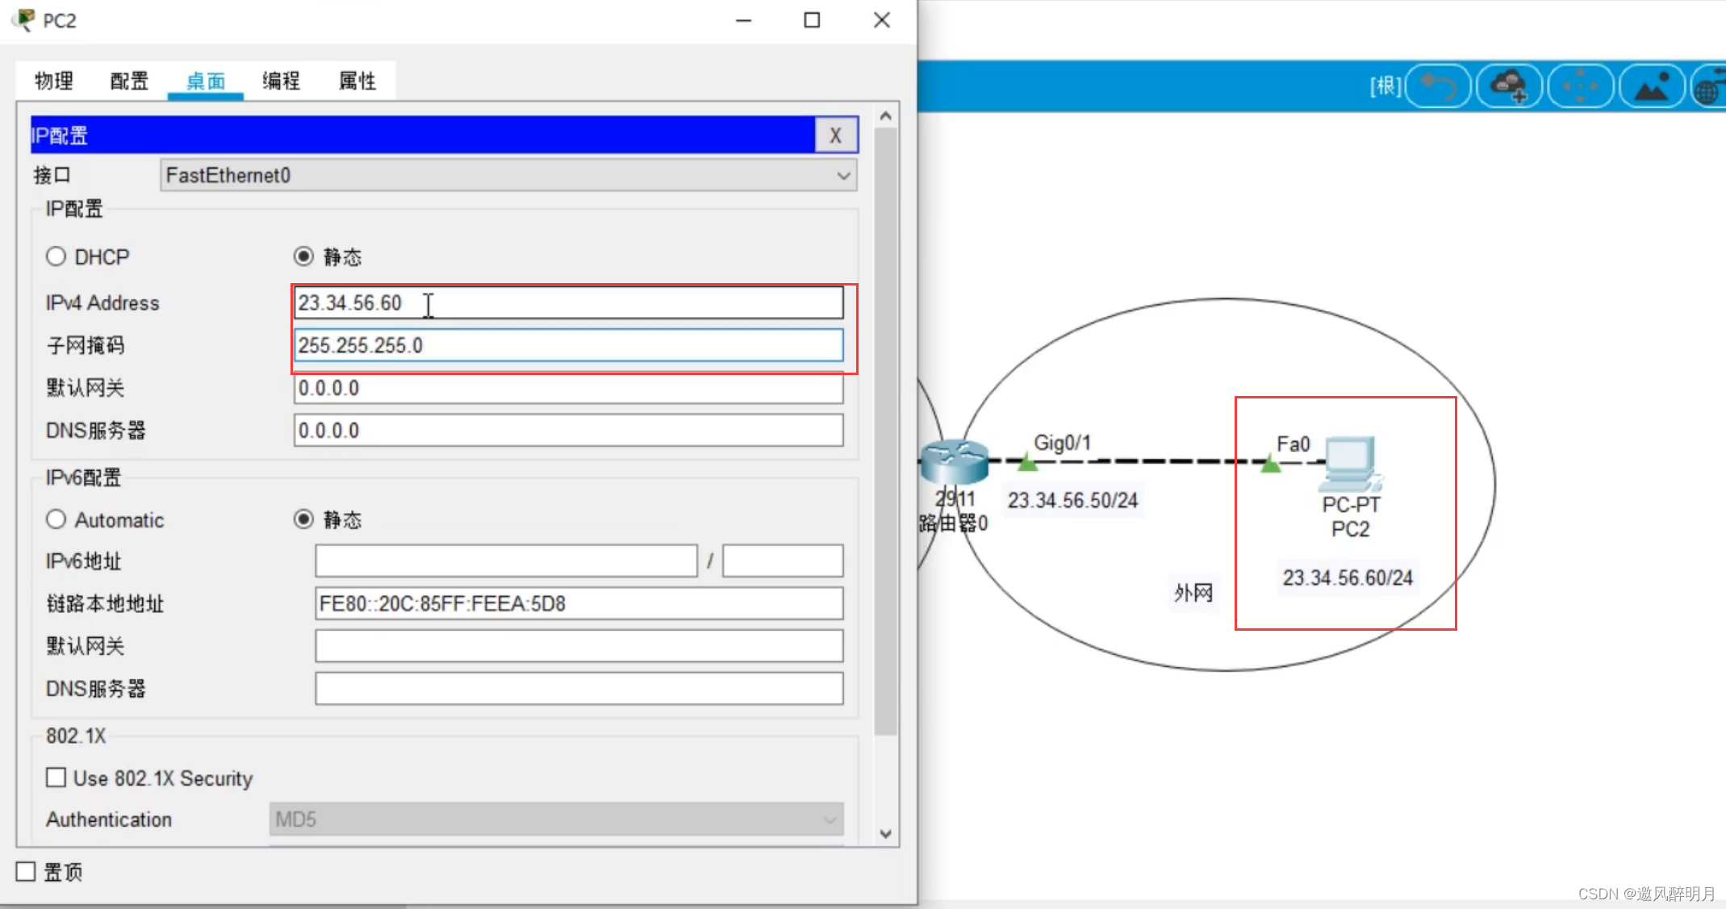
Task: Tick the 置顶 checkbox
Action: [x=26, y=871]
